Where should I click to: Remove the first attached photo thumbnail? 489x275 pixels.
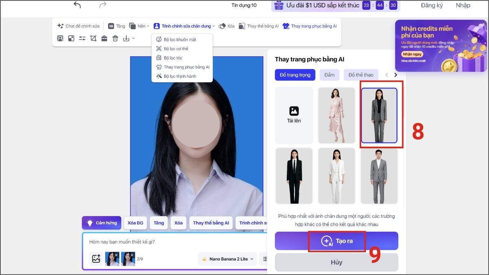pos(116,255)
